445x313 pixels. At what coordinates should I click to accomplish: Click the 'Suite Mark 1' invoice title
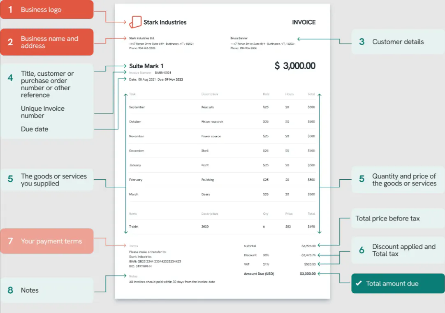(x=146, y=66)
